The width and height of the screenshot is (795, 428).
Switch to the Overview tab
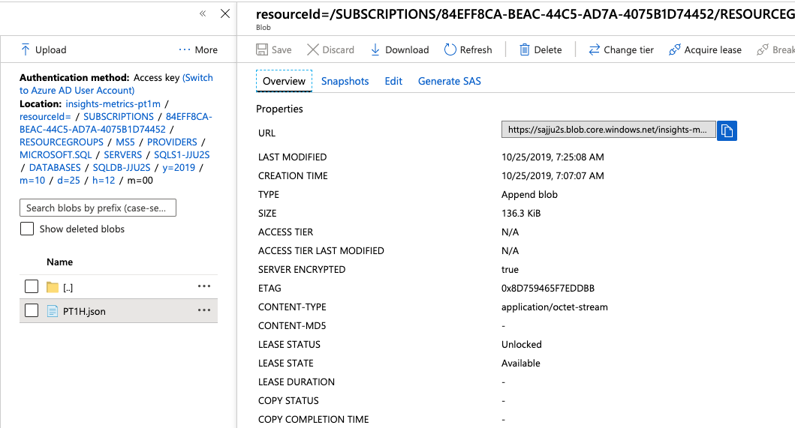[284, 81]
